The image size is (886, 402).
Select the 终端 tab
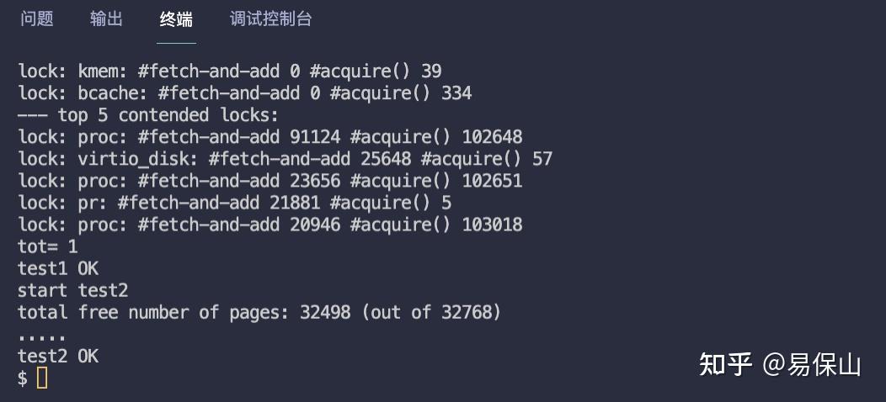click(176, 19)
